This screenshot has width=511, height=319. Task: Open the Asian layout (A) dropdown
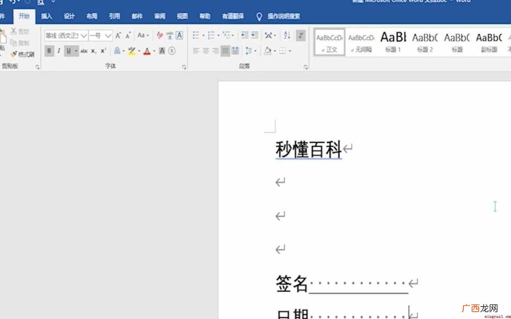270,35
